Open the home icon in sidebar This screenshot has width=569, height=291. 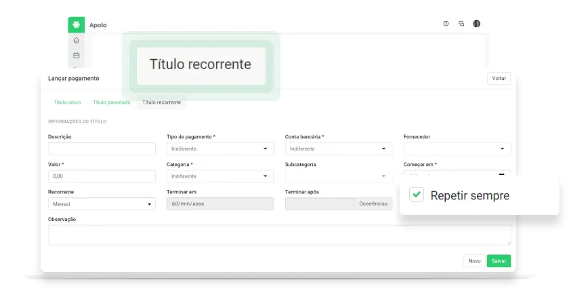76,41
